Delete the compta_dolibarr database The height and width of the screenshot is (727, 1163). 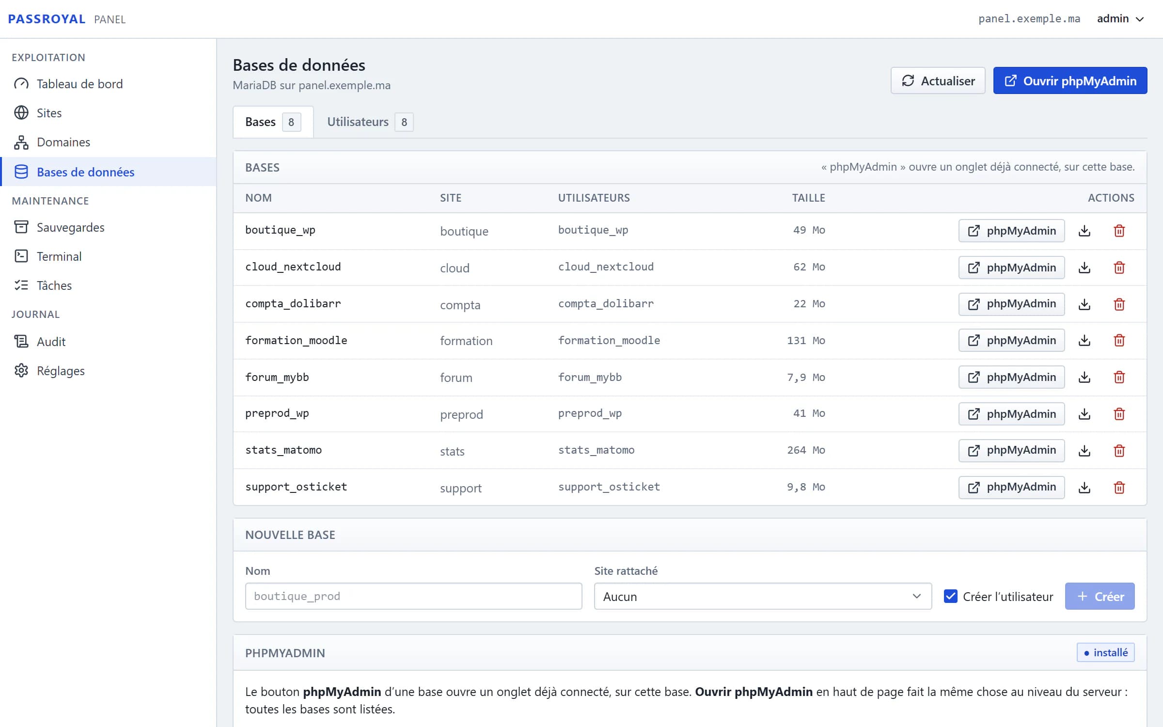point(1119,304)
